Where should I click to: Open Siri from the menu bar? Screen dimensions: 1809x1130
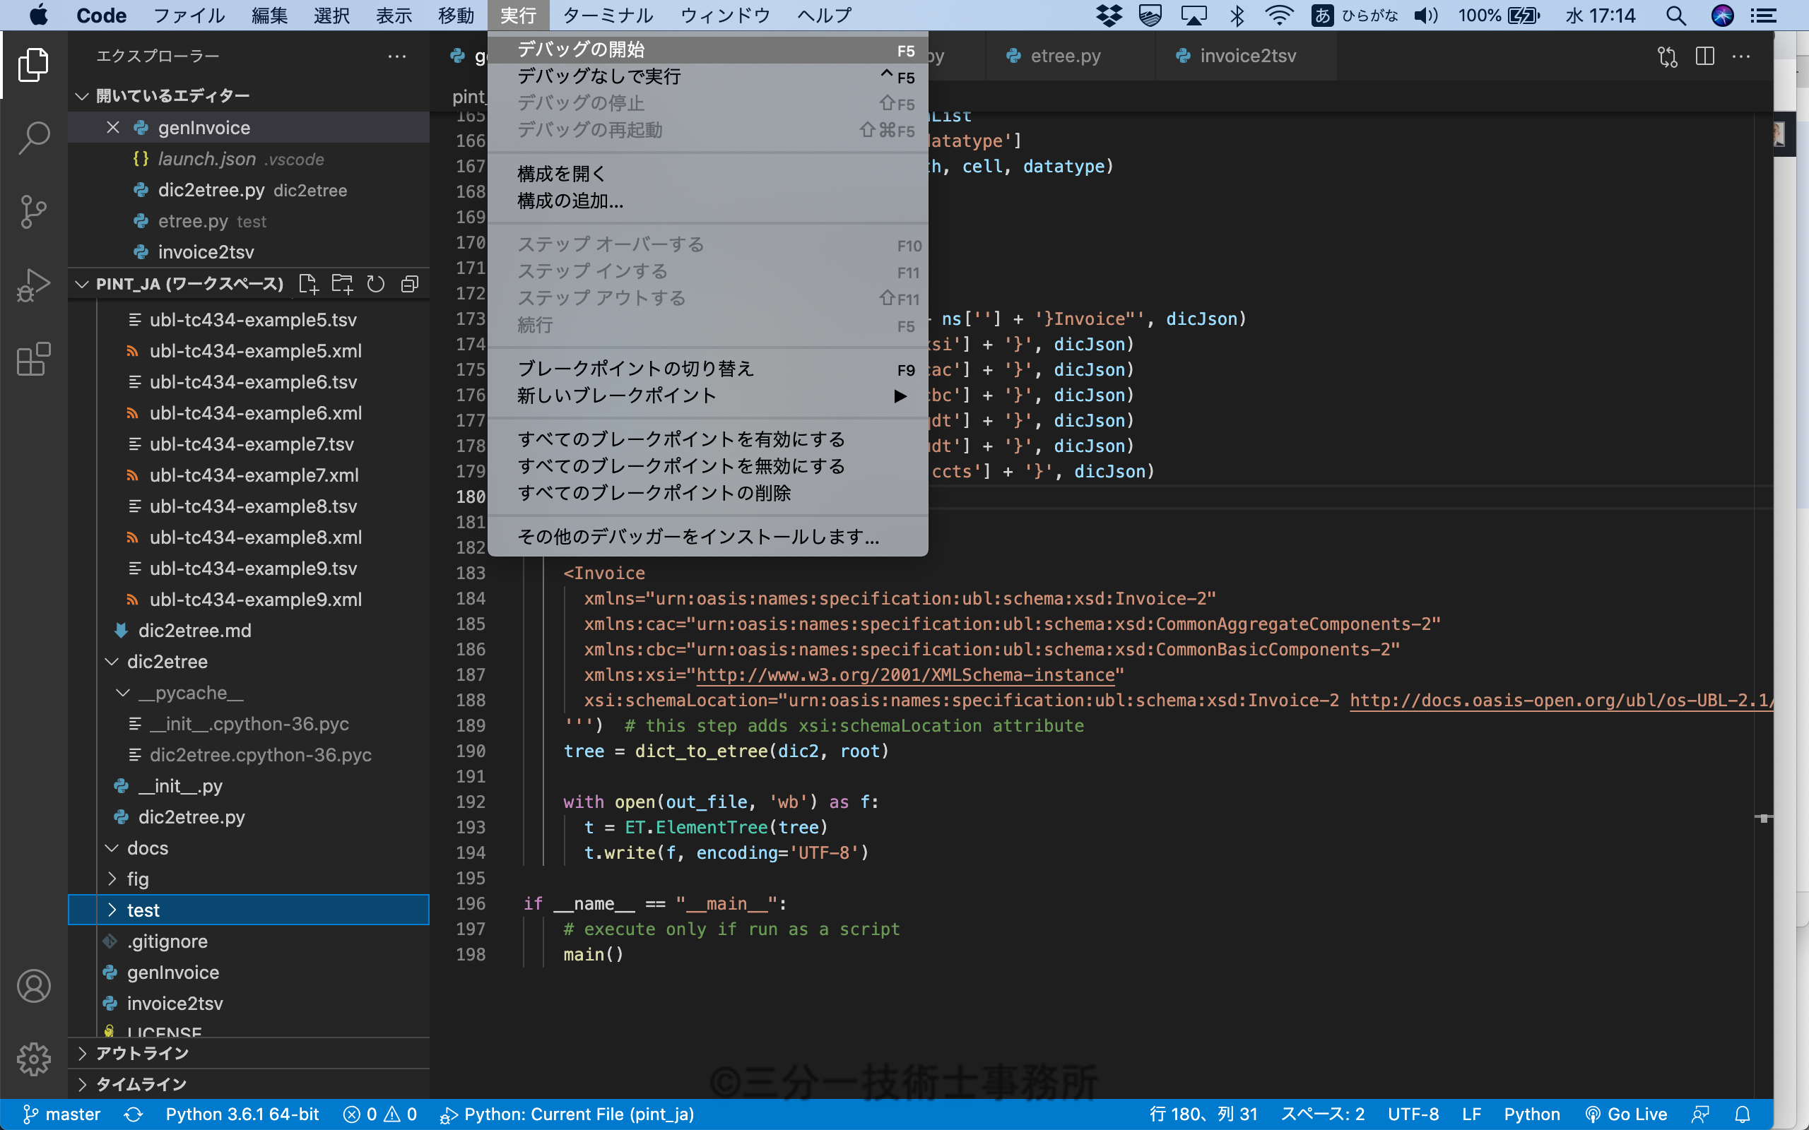click(1722, 15)
